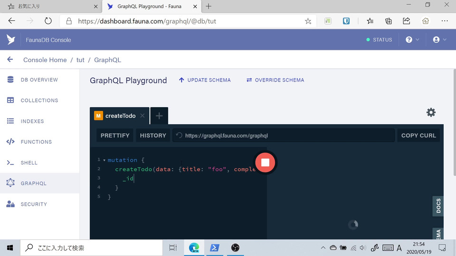The height and width of the screenshot is (256, 456).
Task: Open the Wi-Fi network tray icon
Action: 353,248
